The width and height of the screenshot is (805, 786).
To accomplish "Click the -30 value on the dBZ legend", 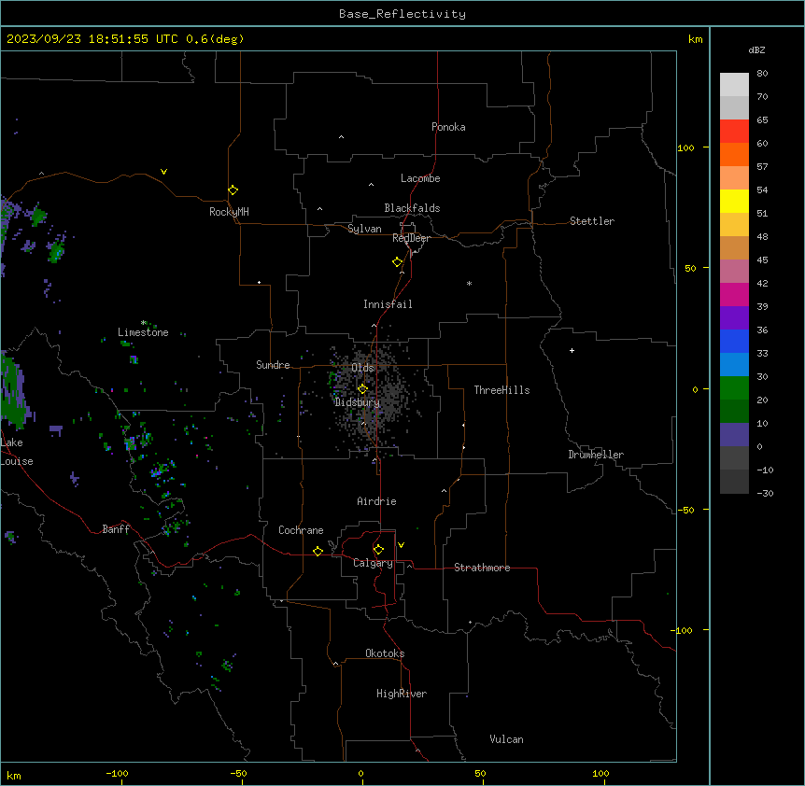I will tap(765, 493).
